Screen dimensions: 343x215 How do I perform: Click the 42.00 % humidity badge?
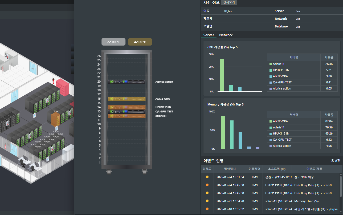pos(140,42)
